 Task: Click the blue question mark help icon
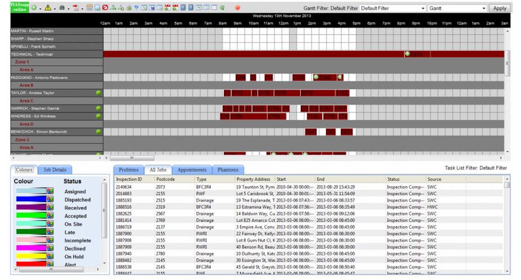(136, 7)
